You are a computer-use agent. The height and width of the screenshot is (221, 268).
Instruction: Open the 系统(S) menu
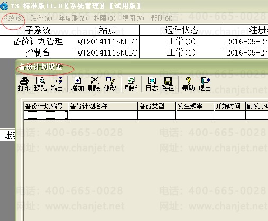click(x=13, y=19)
